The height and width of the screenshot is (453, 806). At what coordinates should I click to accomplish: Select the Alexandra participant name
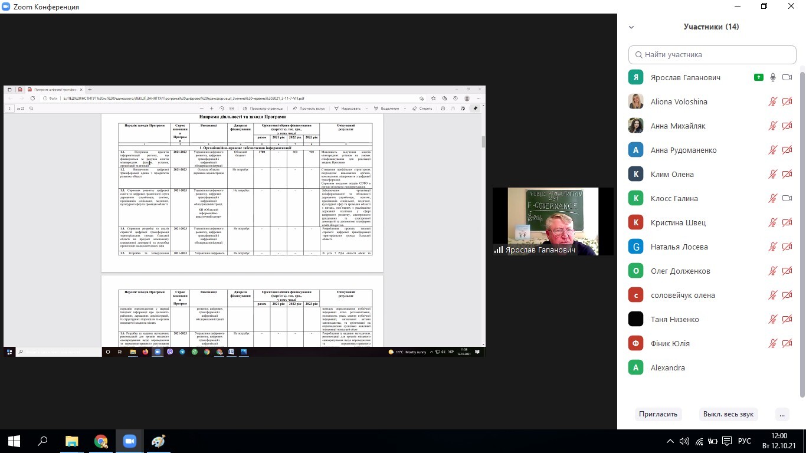667,367
